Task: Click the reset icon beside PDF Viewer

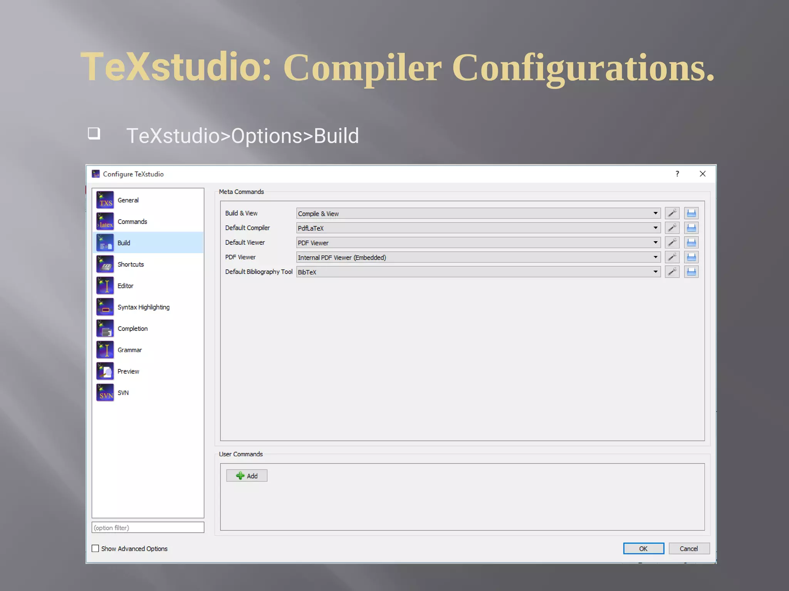Action: [x=691, y=257]
